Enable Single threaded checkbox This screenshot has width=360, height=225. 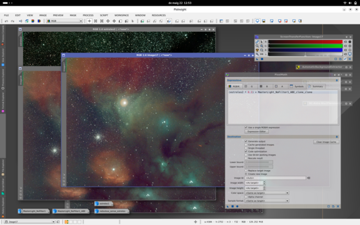pyautogui.click(x=246, y=148)
